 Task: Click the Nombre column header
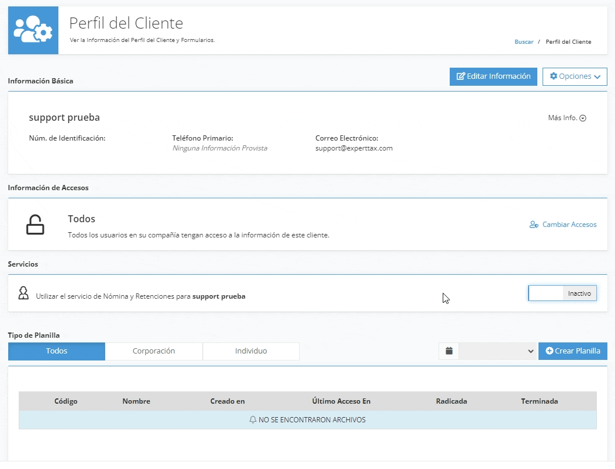136,401
